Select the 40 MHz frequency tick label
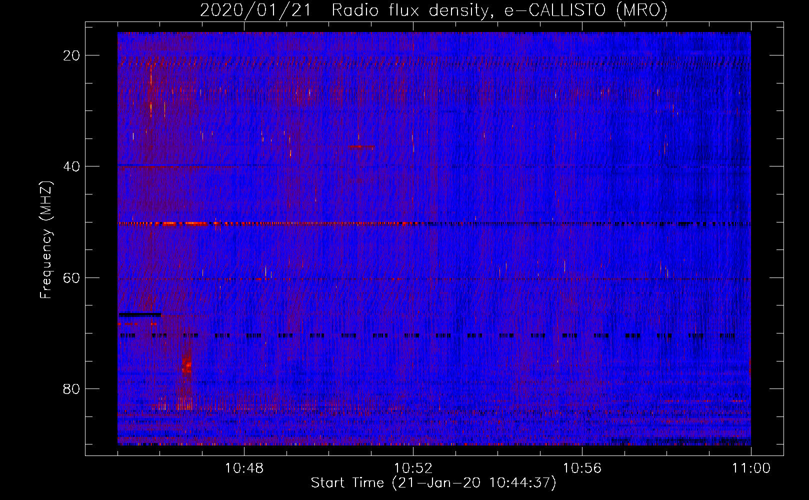 click(71, 166)
